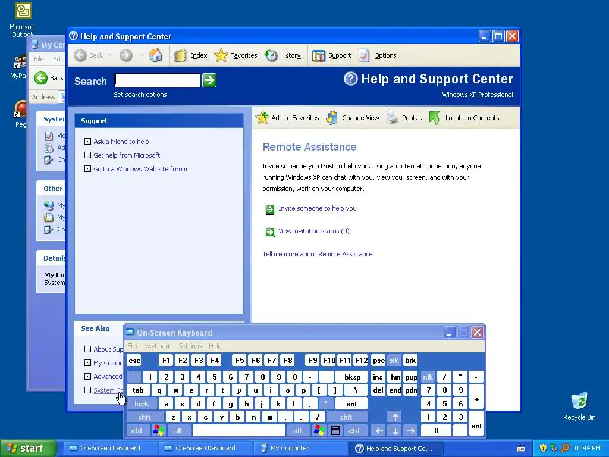
Task: Open Settings menu in On-Screen Keyboard
Action: (x=190, y=346)
